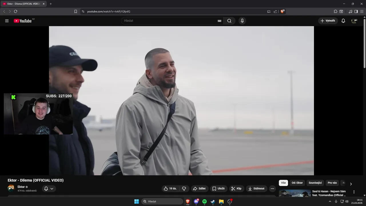Open Steam from the taskbar
The image size is (366, 206).
(x=213, y=201)
